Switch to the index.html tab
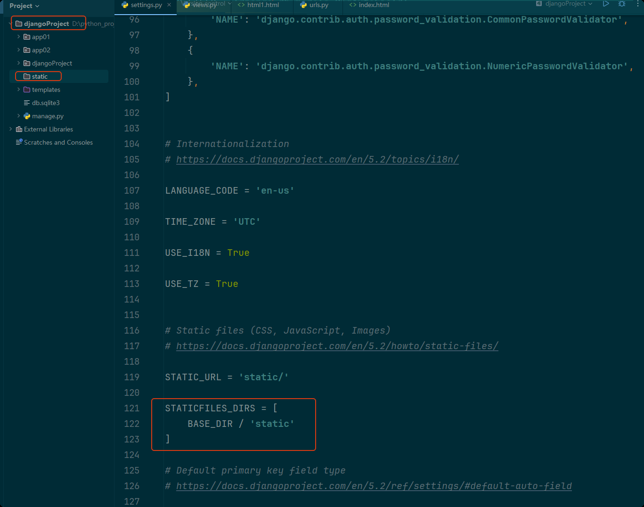 click(x=369, y=5)
